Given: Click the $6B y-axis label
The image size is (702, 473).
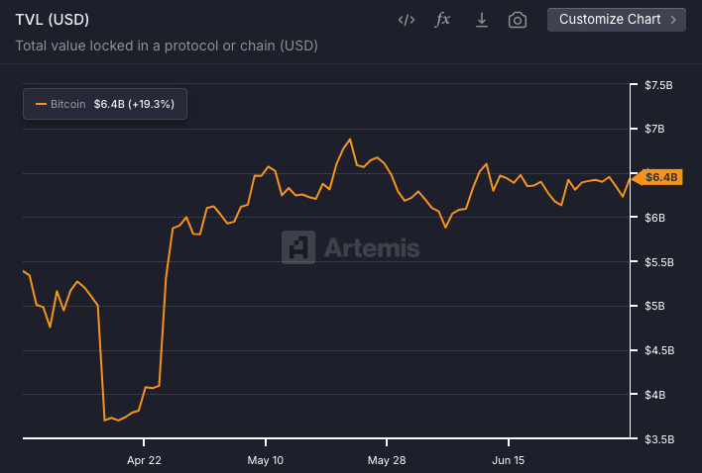Looking at the screenshot, I should 654,218.
